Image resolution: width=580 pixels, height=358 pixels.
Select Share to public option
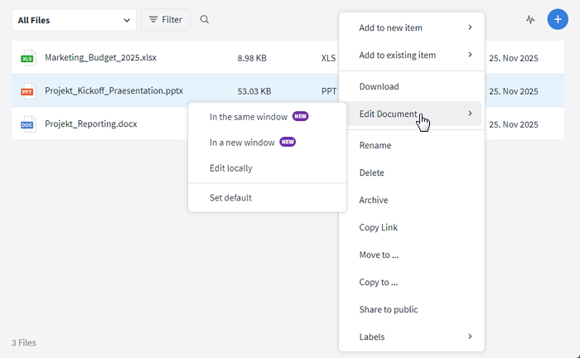pos(388,310)
